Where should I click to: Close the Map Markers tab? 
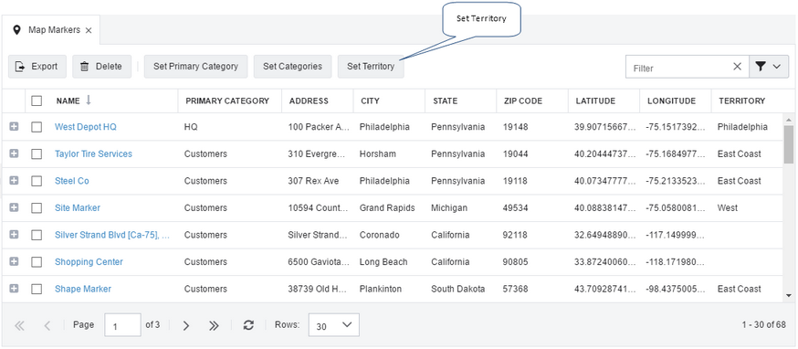pos(89,30)
